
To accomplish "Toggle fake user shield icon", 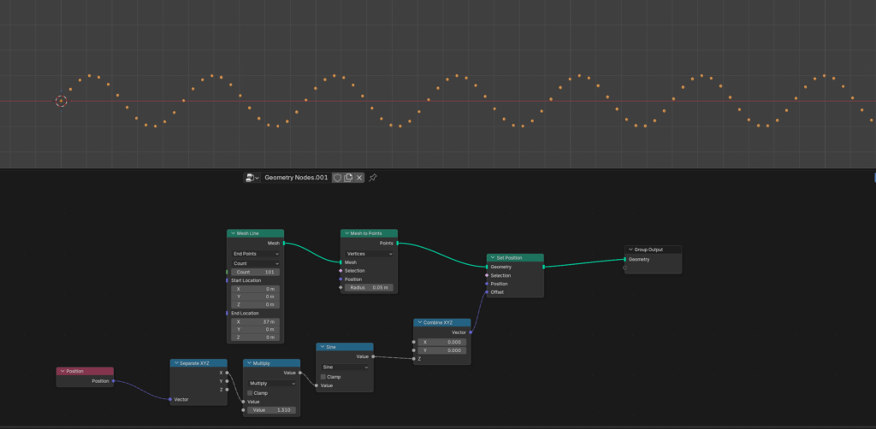I will pyautogui.click(x=337, y=178).
